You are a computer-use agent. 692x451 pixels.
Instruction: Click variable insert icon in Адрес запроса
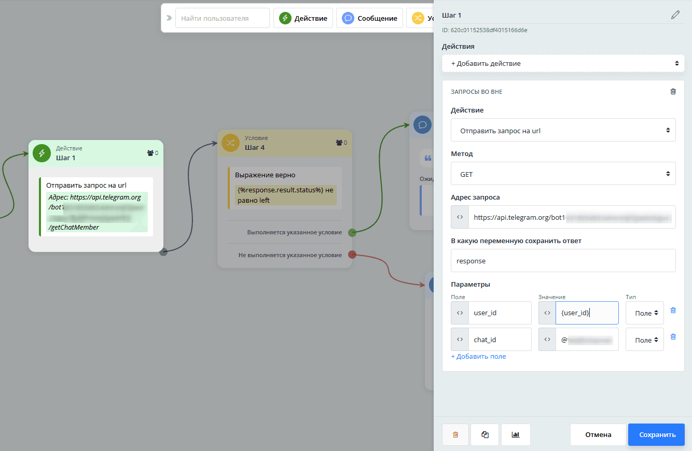tap(460, 217)
